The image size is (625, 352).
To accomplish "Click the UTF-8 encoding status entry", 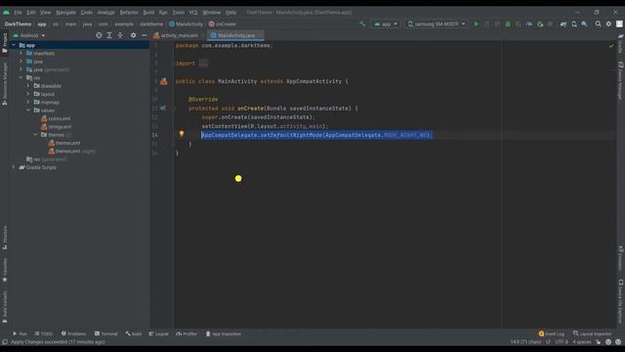I will [562, 342].
